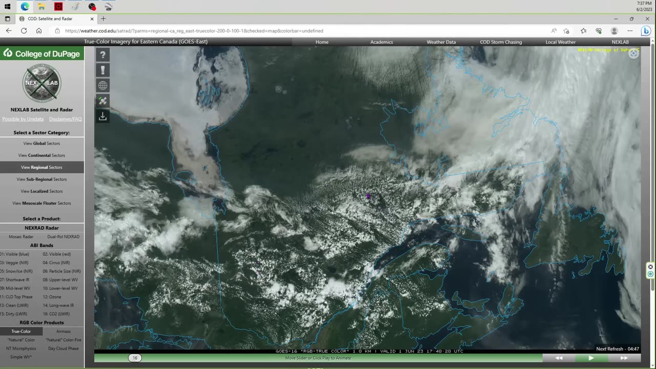The height and width of the screenshot is (369, 656).
Task: Open the alerts exclamation mark icon
Action: [102, 70]
